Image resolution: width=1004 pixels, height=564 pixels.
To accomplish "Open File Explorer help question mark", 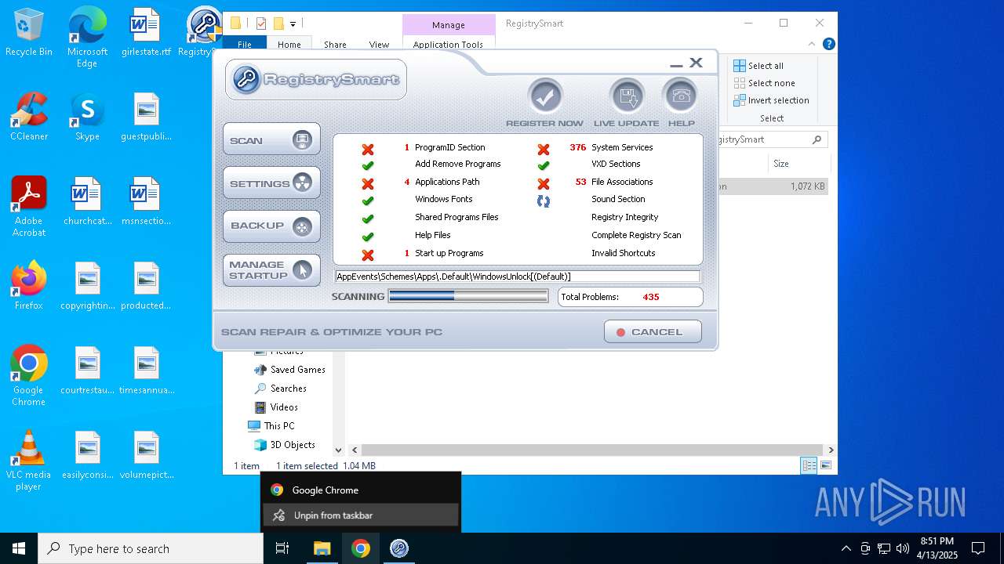I will point(828,45).
